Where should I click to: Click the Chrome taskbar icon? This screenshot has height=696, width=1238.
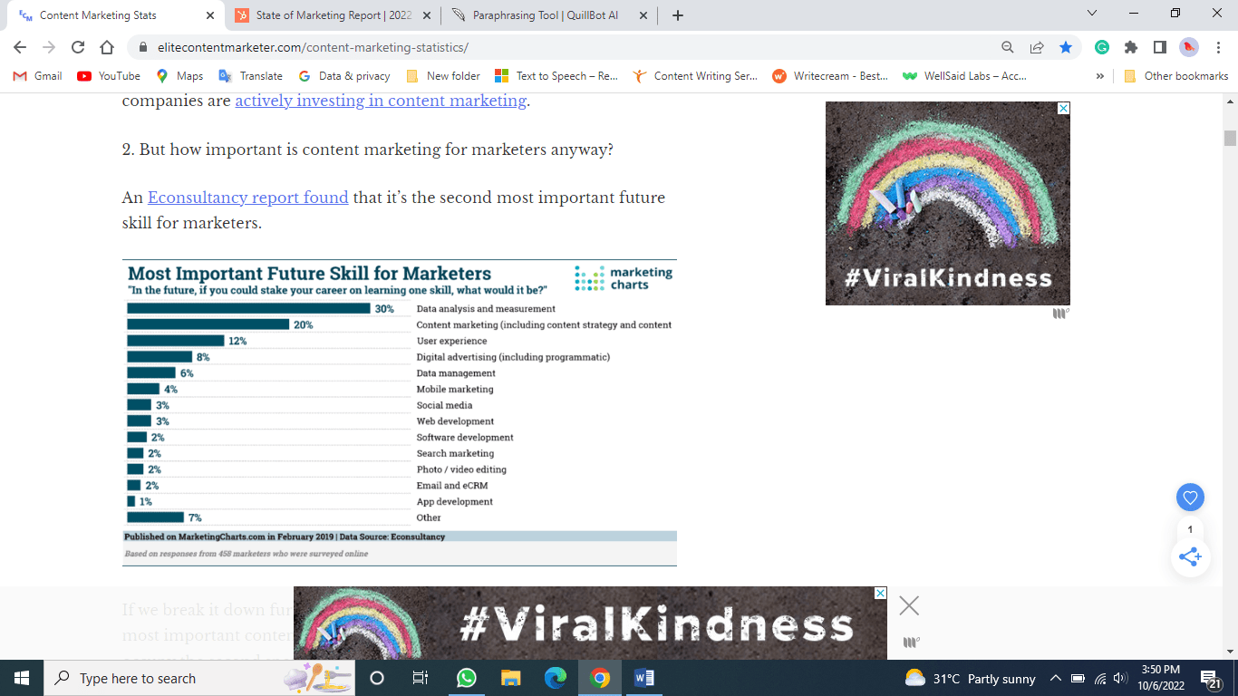coord(599,678)
